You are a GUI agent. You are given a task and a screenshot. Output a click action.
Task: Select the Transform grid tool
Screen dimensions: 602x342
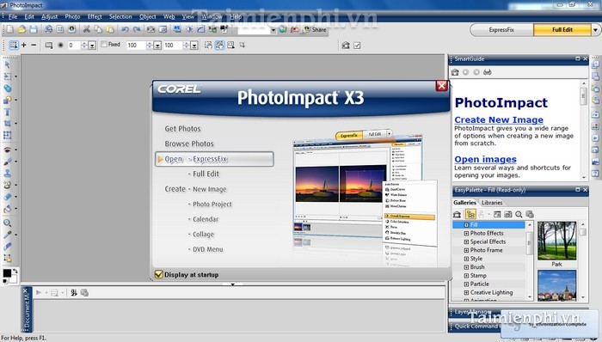coord(7,135)
